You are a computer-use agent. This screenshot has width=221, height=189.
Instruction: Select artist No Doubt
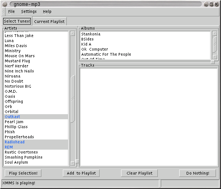point(36,81)
